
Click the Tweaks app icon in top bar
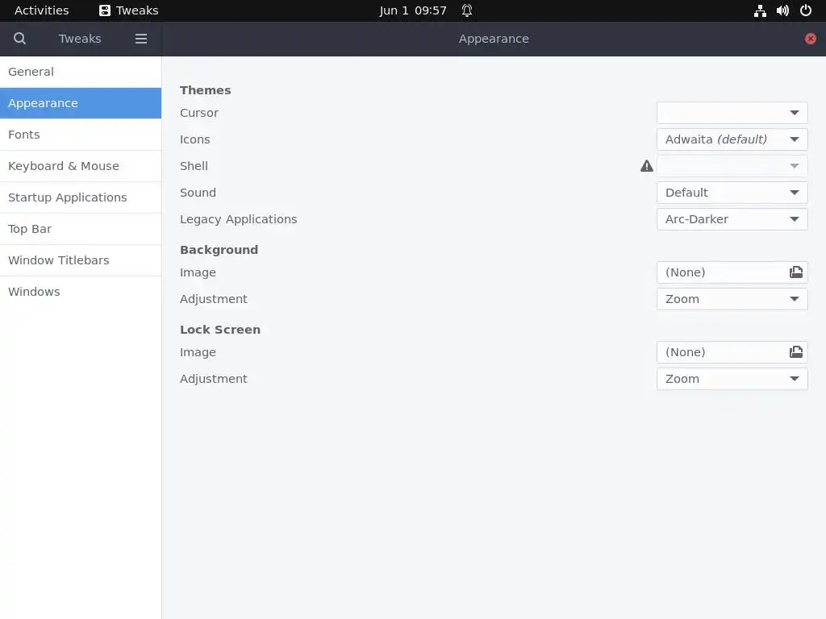(105, 10)
